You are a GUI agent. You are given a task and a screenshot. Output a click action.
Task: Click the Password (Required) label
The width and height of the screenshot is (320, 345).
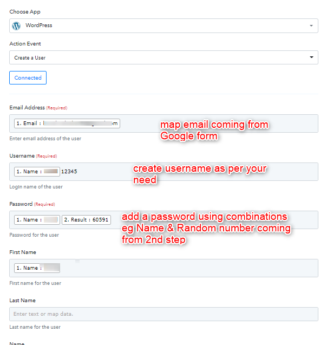(x=32, y=204)
